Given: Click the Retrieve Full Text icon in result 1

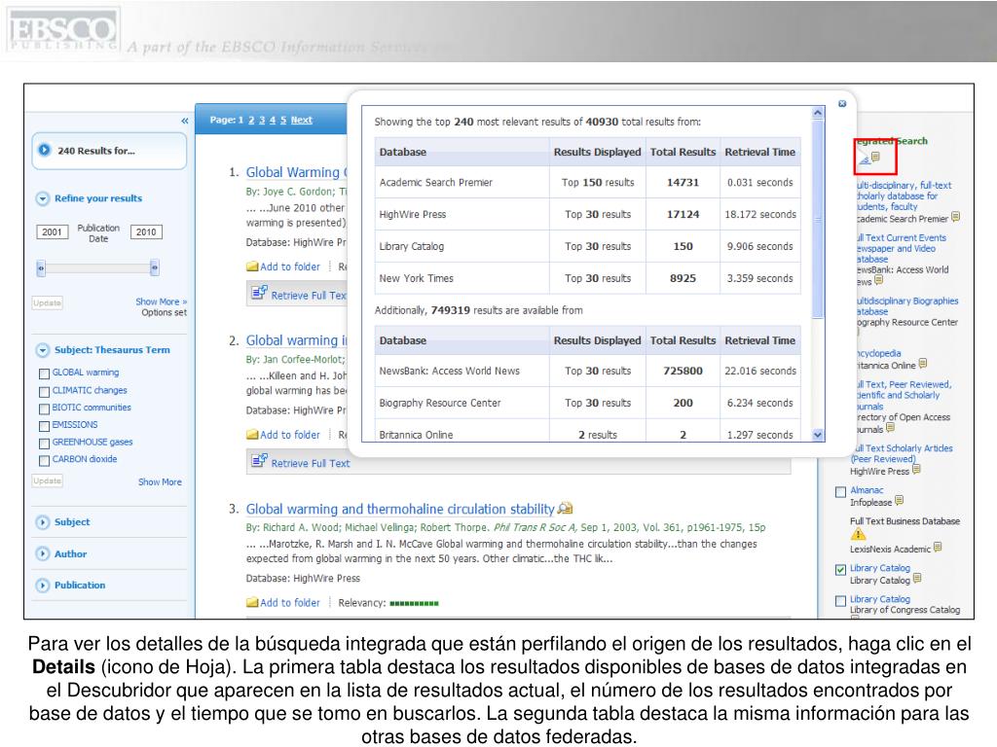Looking at the screenshot, I should click(x=259, y=293).
